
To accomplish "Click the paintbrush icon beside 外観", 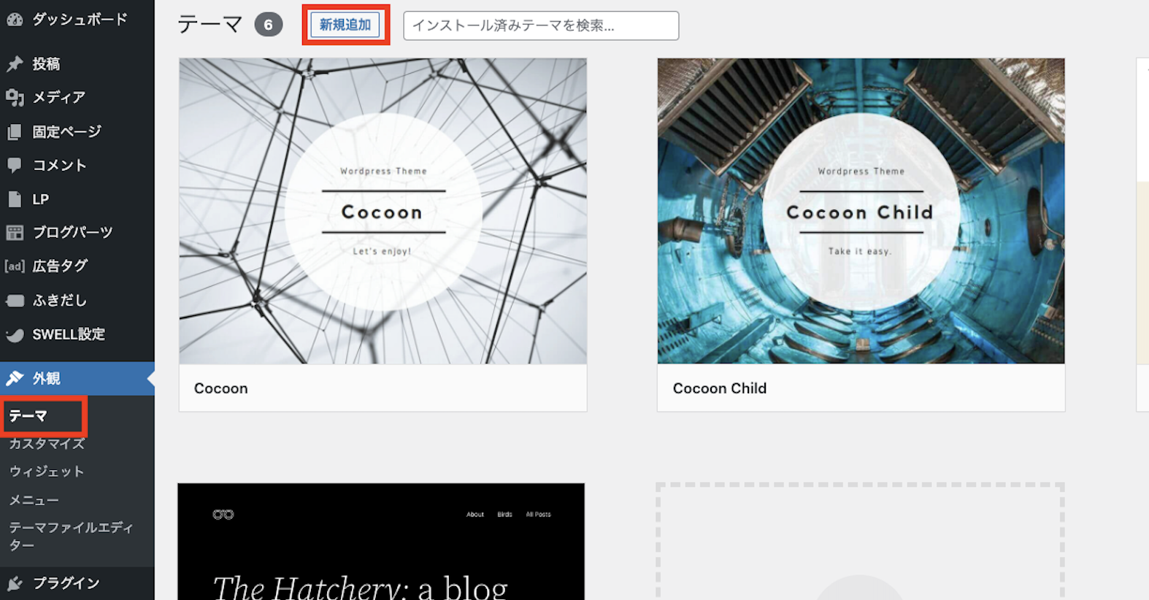I will coord(15,378).
